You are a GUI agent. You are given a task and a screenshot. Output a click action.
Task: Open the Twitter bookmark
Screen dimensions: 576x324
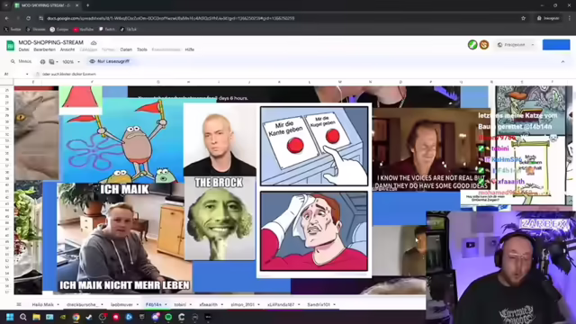point(13,30)
